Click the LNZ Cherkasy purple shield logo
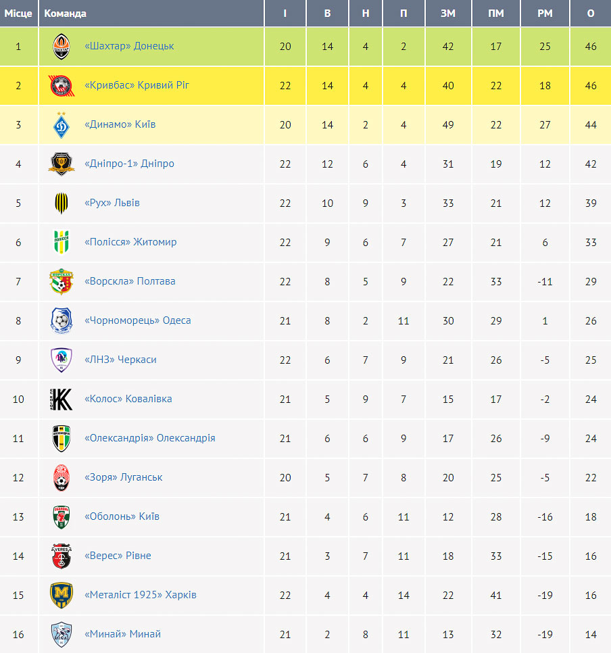Image resolution: width=611 pixels, height=653 pixels. click(62, 360)
